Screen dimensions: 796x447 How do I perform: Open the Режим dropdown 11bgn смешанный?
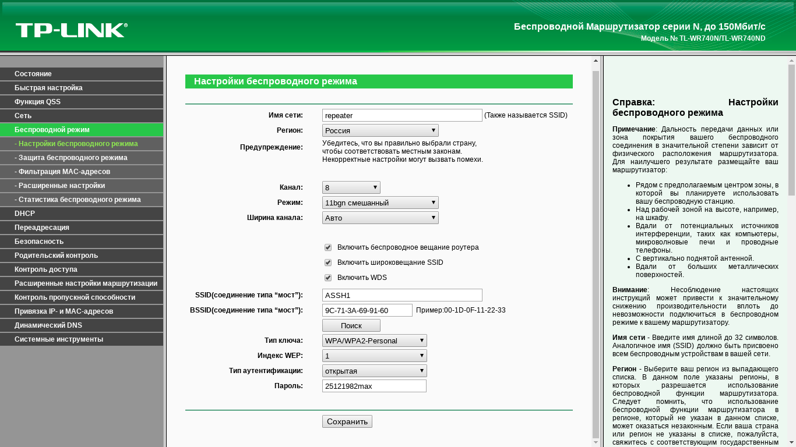(x=381, y=203)
